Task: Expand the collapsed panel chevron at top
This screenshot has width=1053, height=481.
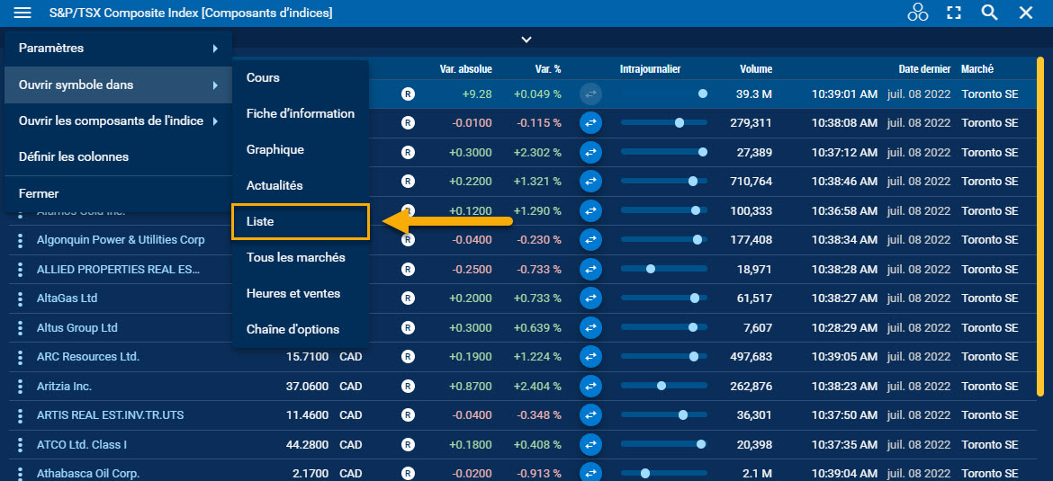Action: [526, 40]
